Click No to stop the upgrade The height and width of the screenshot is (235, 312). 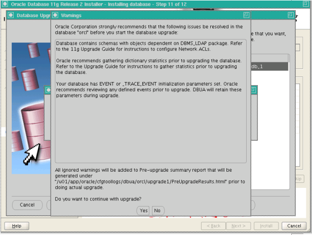coord(158,211)
